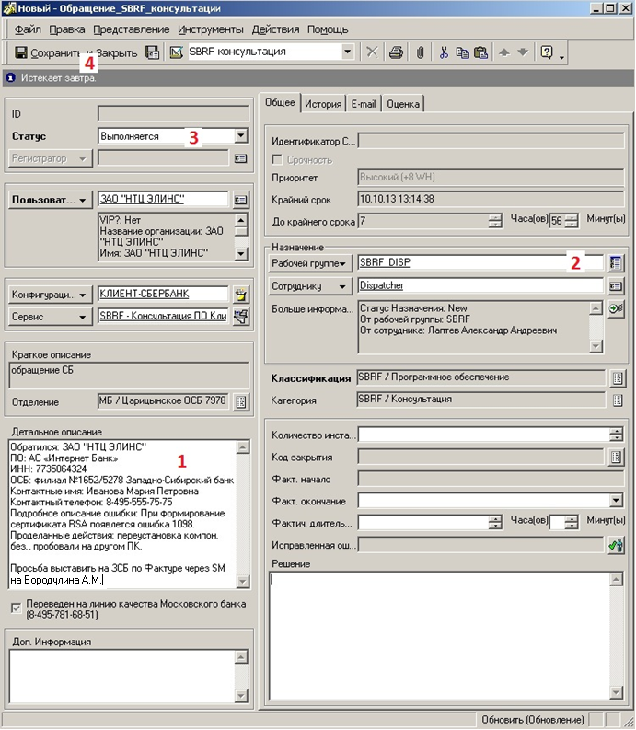Click lookup icon next to ЗАО НТЦ ЭЛИНС field
The width and height of the screenshot is (636, 730).
click(241, 199)
